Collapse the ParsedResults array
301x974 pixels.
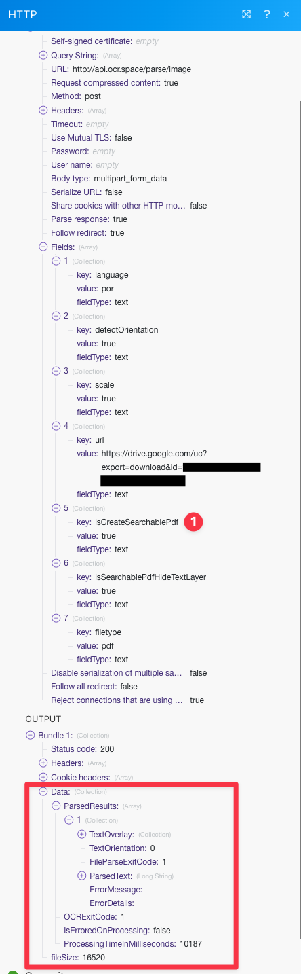56,805
